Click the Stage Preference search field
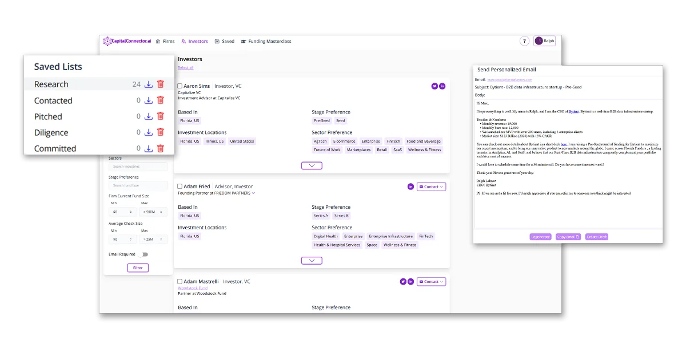This screenshot has width=686, height=348. pyautogui.click(x=138, y=185)
